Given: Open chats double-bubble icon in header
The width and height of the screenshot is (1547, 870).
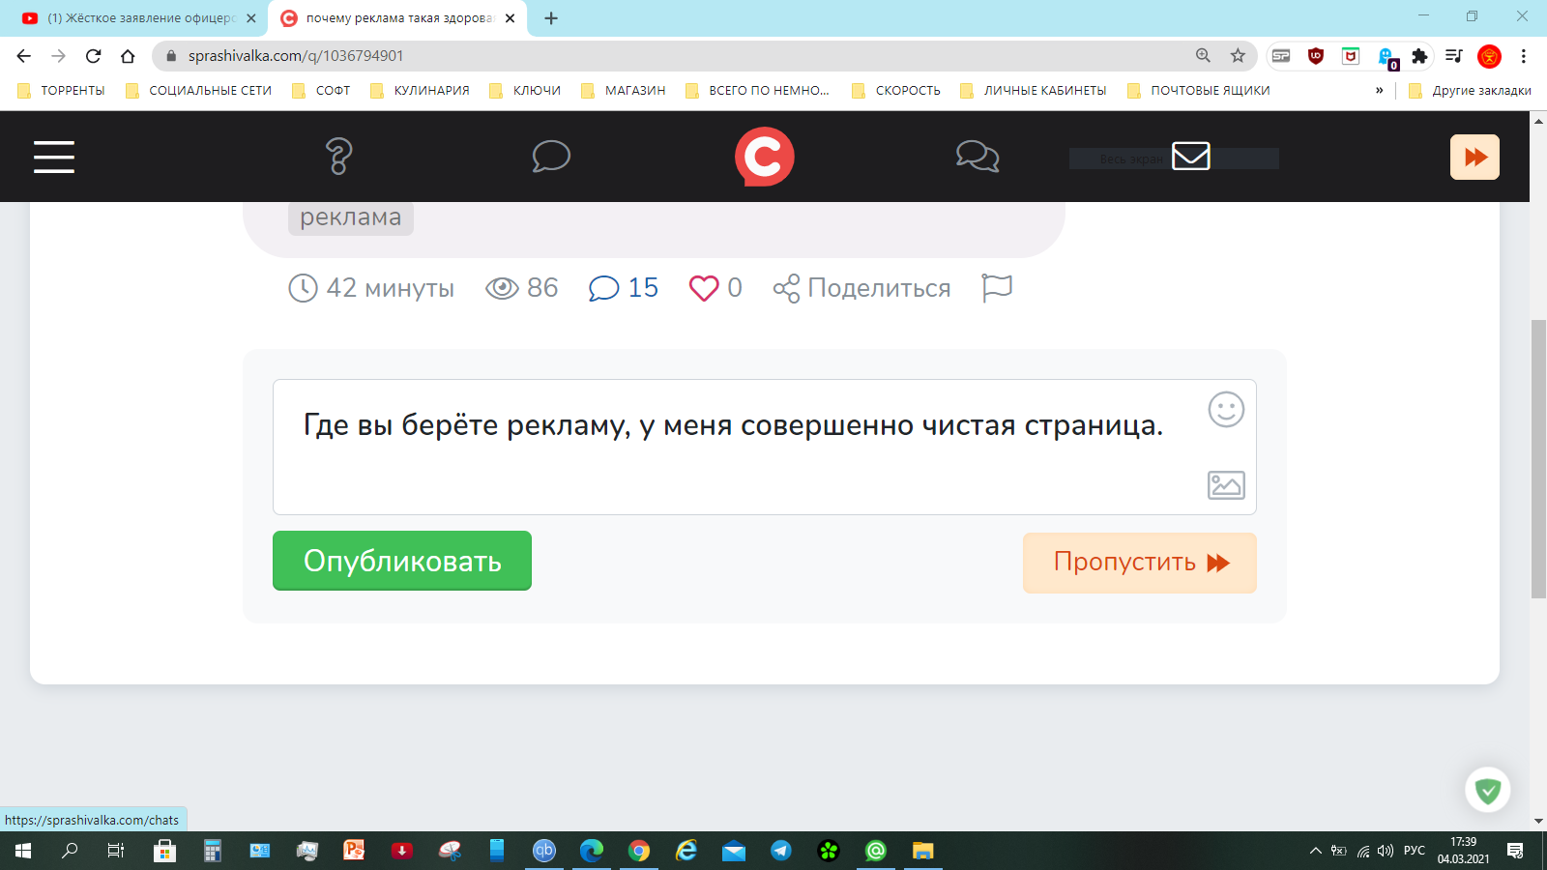Looking at the screenshot, I should click(978, 157).
